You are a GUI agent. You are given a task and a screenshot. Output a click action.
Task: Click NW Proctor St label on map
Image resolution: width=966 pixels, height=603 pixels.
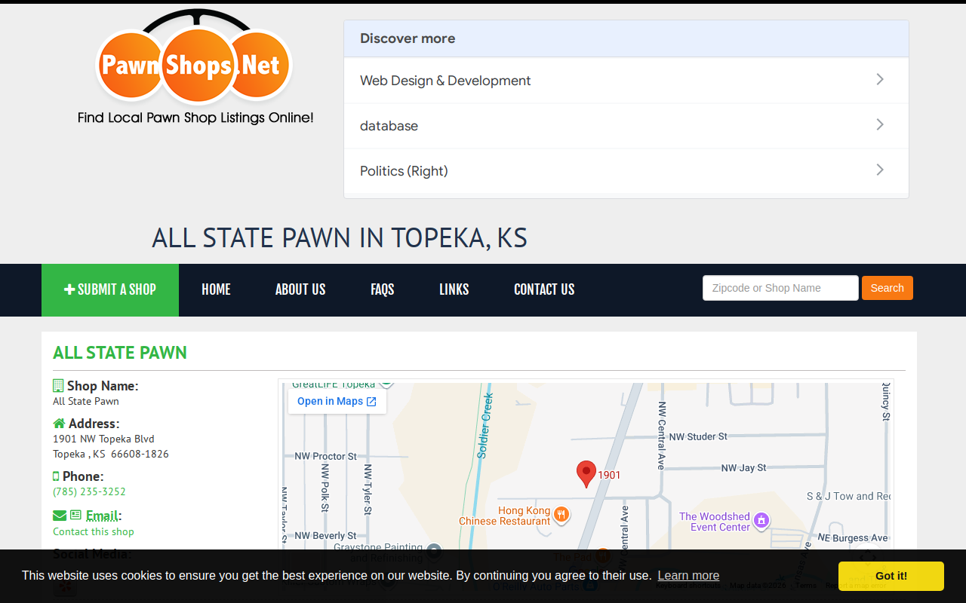[325, 456]
